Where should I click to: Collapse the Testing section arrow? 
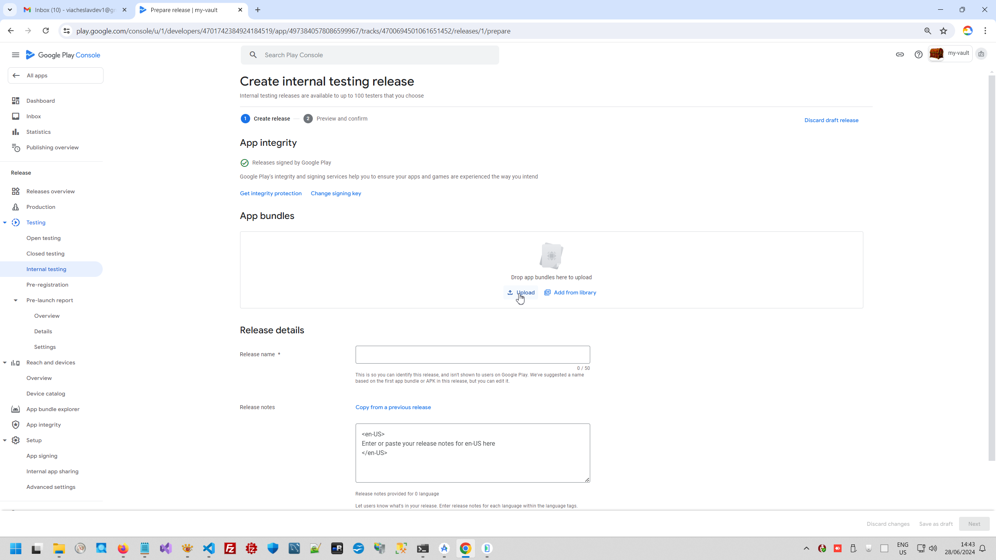pos(5,222)
